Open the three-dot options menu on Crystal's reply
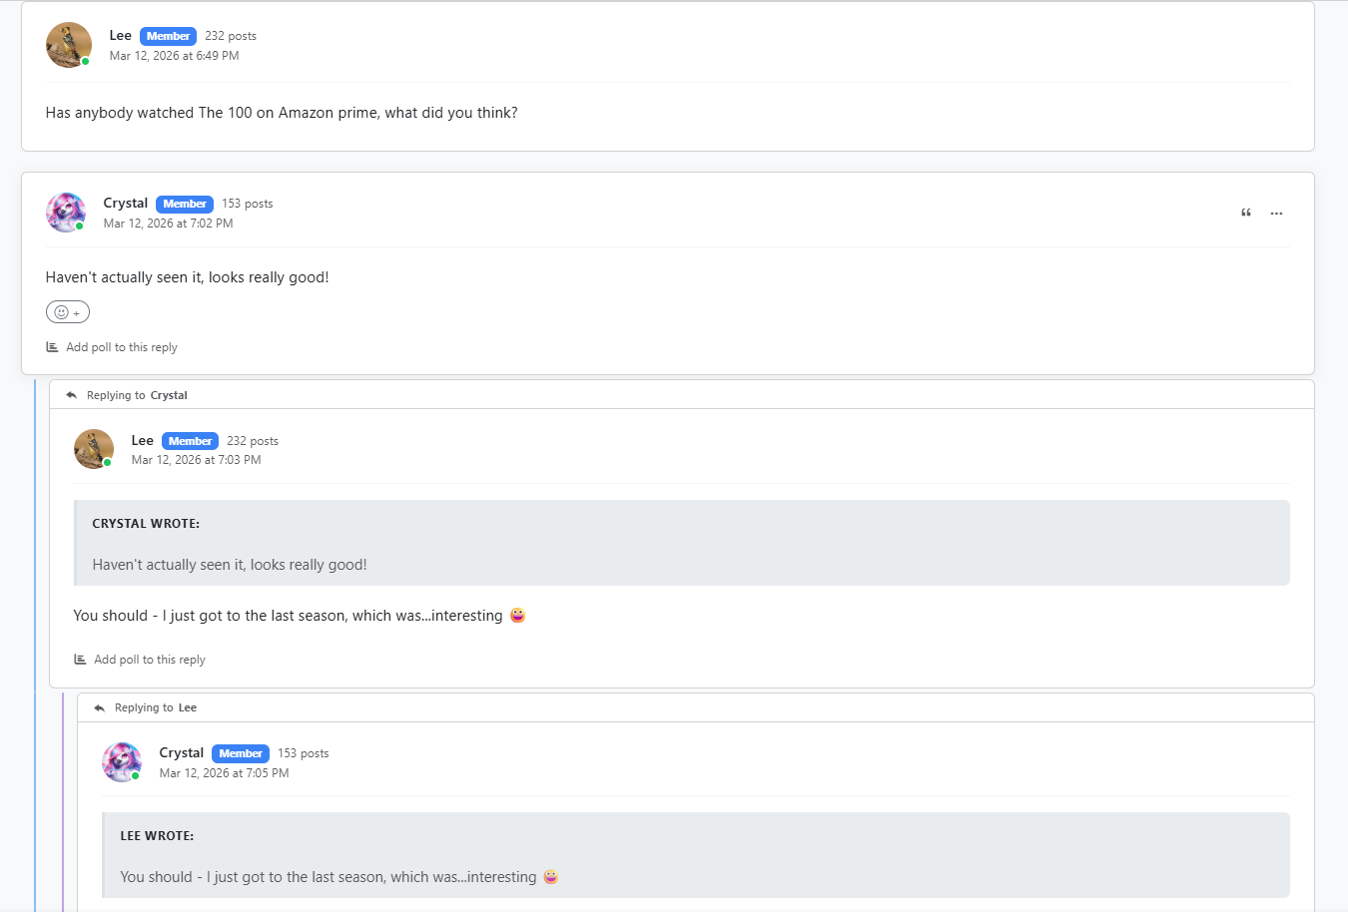The width and height of the screenshot is (1348, 912). tap(1276, 214)
